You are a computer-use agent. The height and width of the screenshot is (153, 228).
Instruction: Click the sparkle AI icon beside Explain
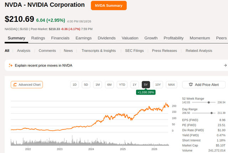coord(10,65)
